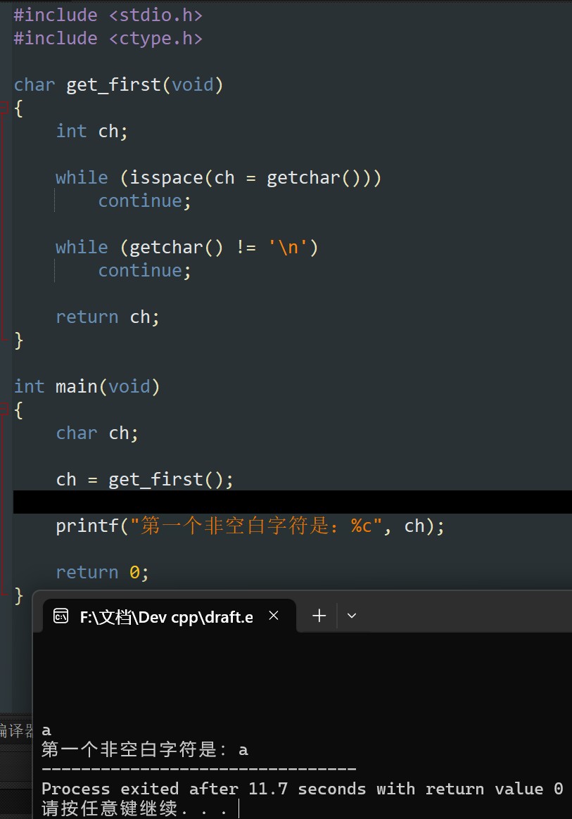Click the terminal icon on the tab
Image resolution: width=572 pixels, height=819 pixels.
(61, 616)
